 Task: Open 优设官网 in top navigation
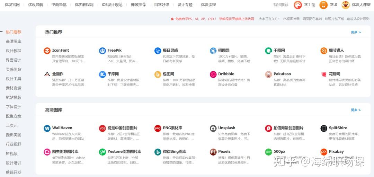point(12,5)
